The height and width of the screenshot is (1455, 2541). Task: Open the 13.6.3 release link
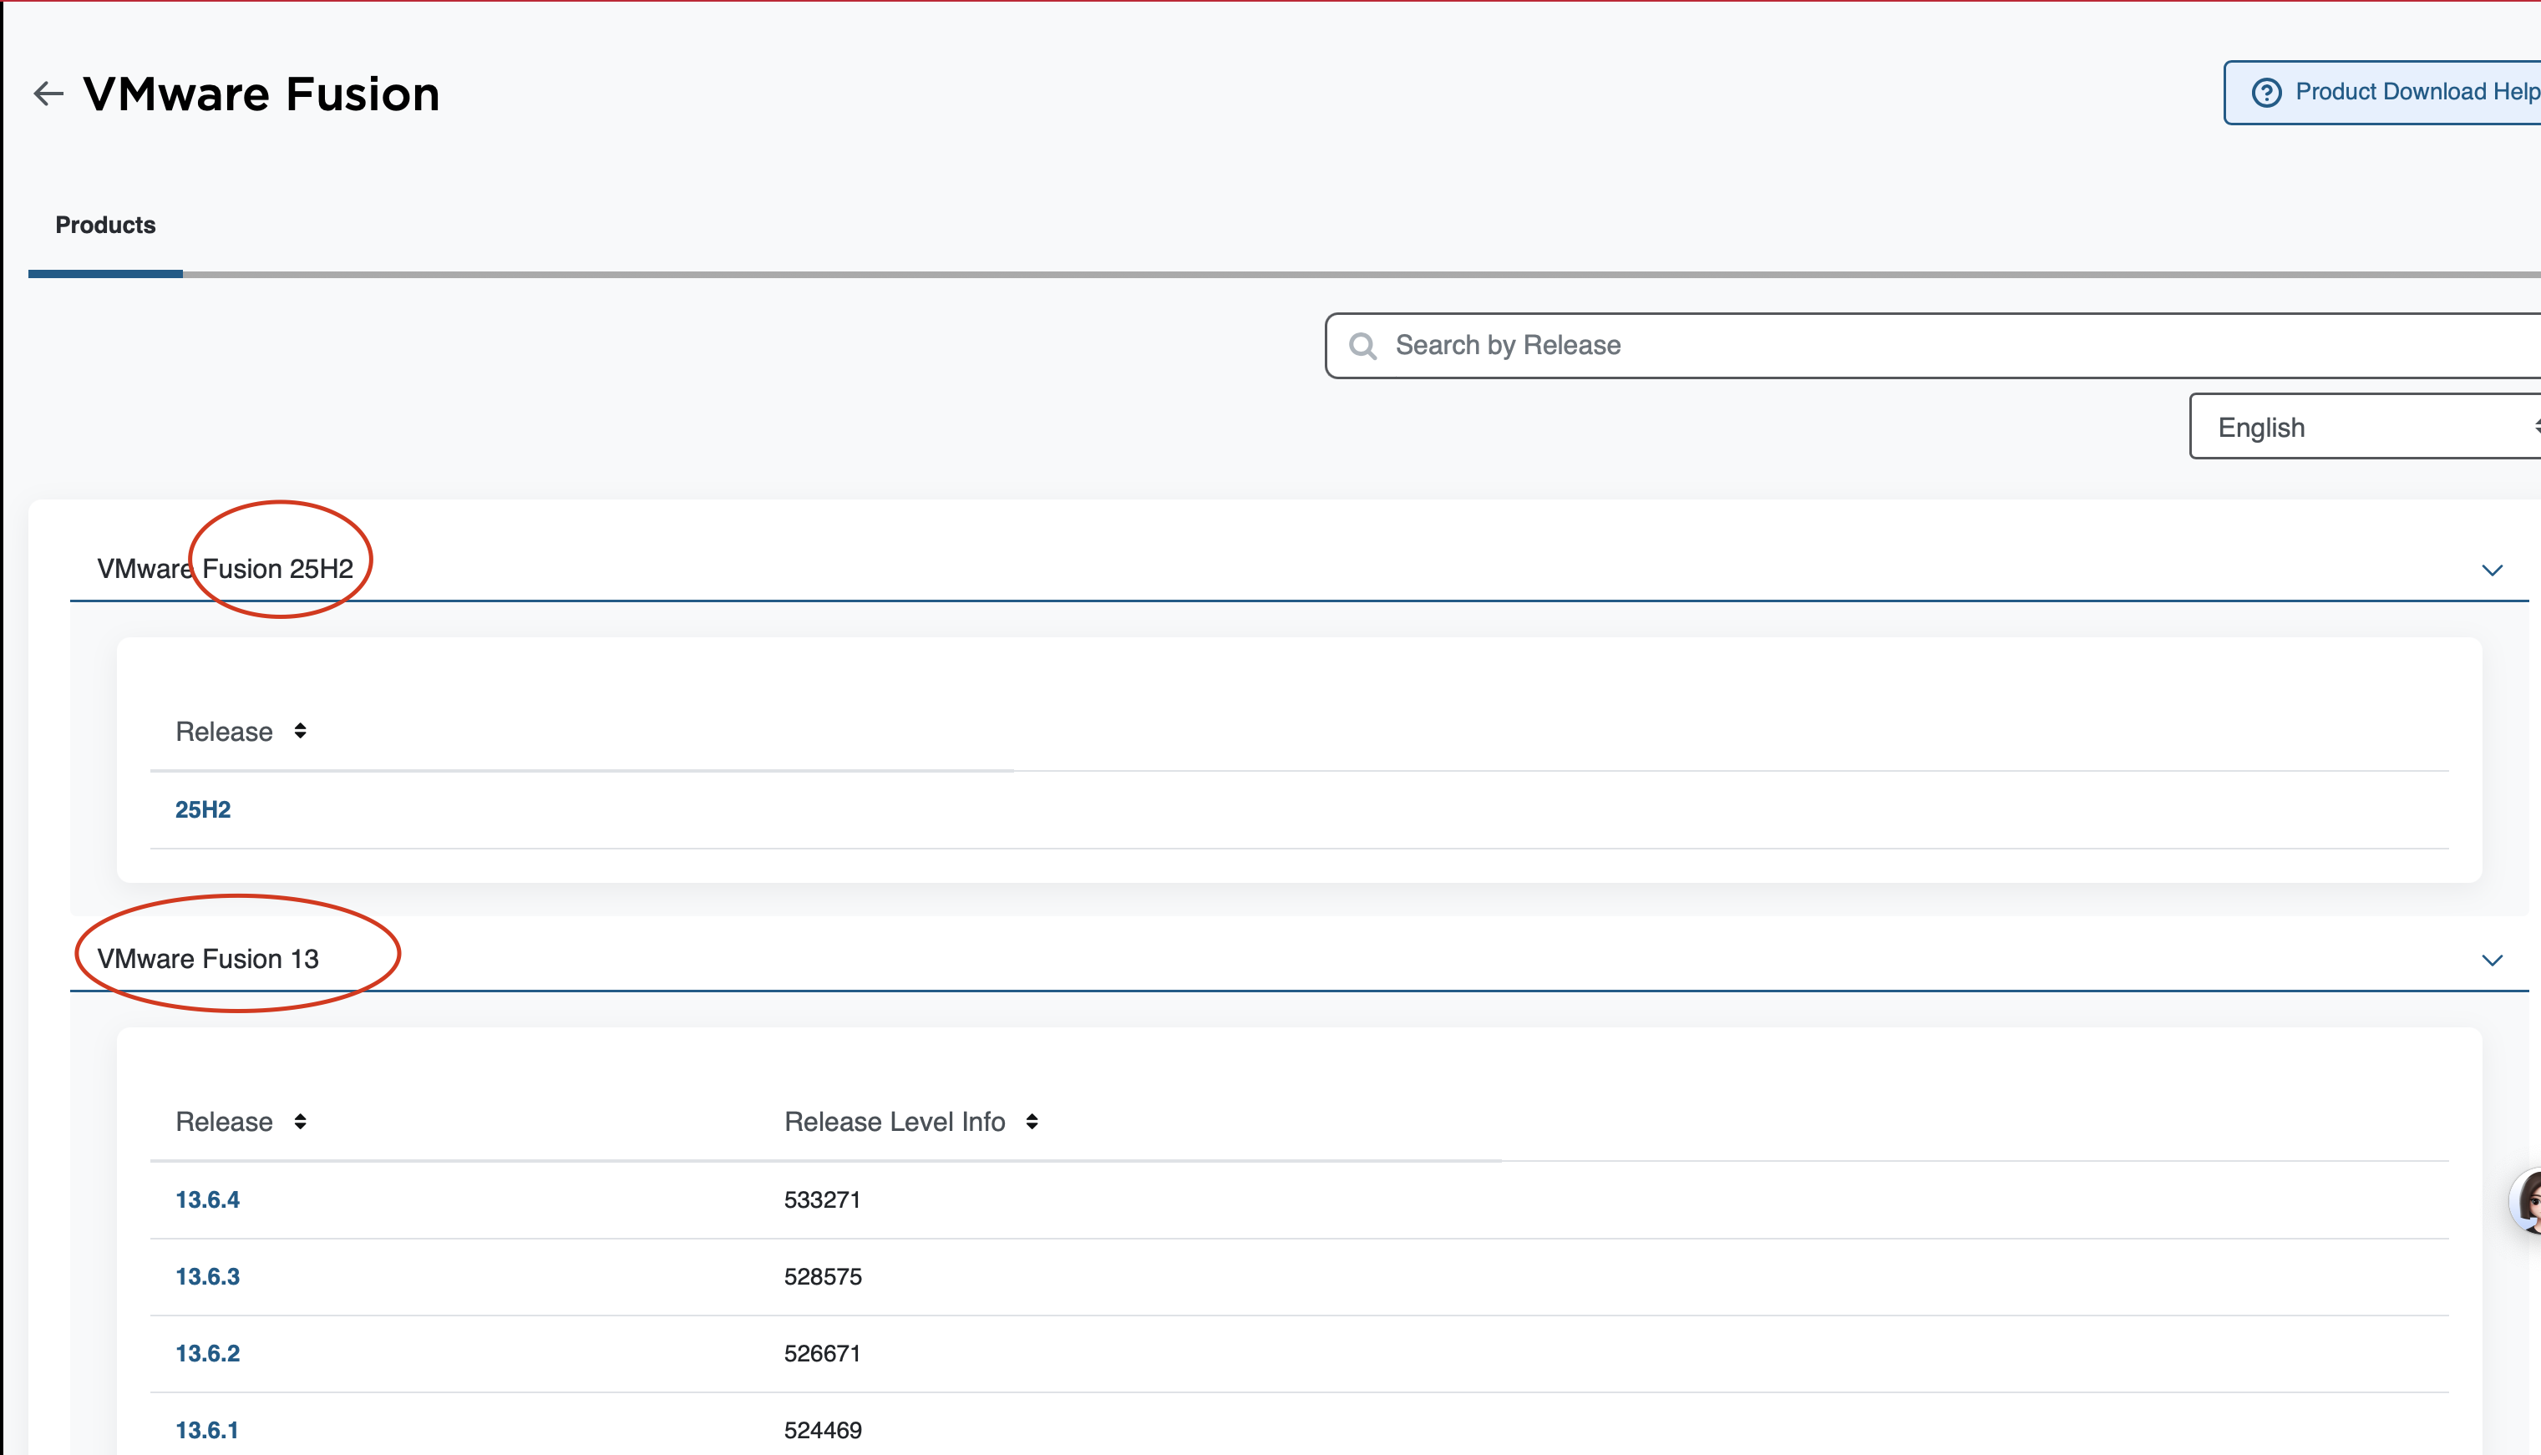[x=208, y=1276]
